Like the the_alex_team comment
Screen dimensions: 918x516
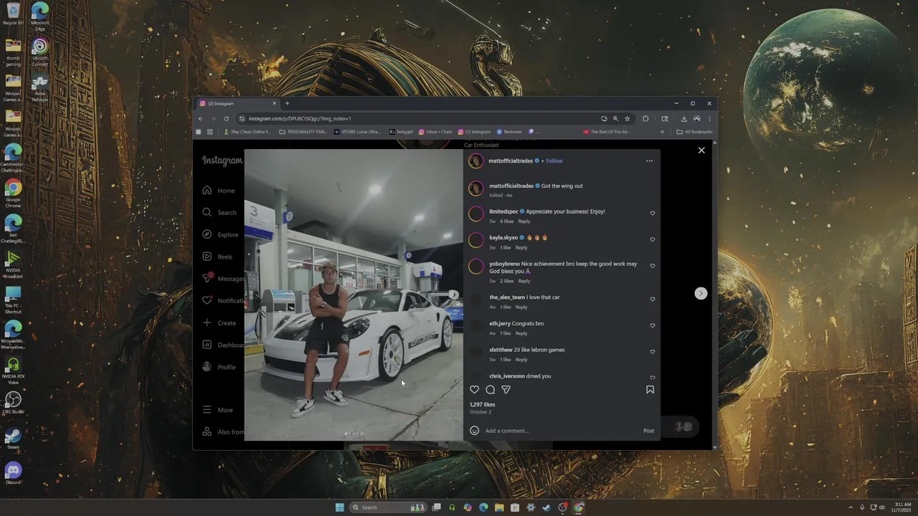[652, 299]
